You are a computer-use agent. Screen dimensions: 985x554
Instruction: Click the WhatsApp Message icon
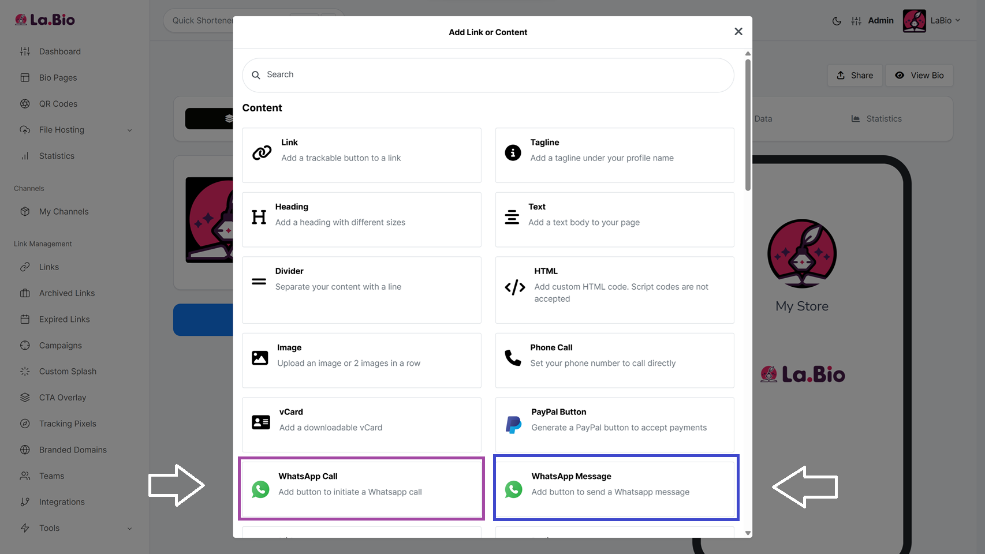pyautogui.click(x=513, y=489)
